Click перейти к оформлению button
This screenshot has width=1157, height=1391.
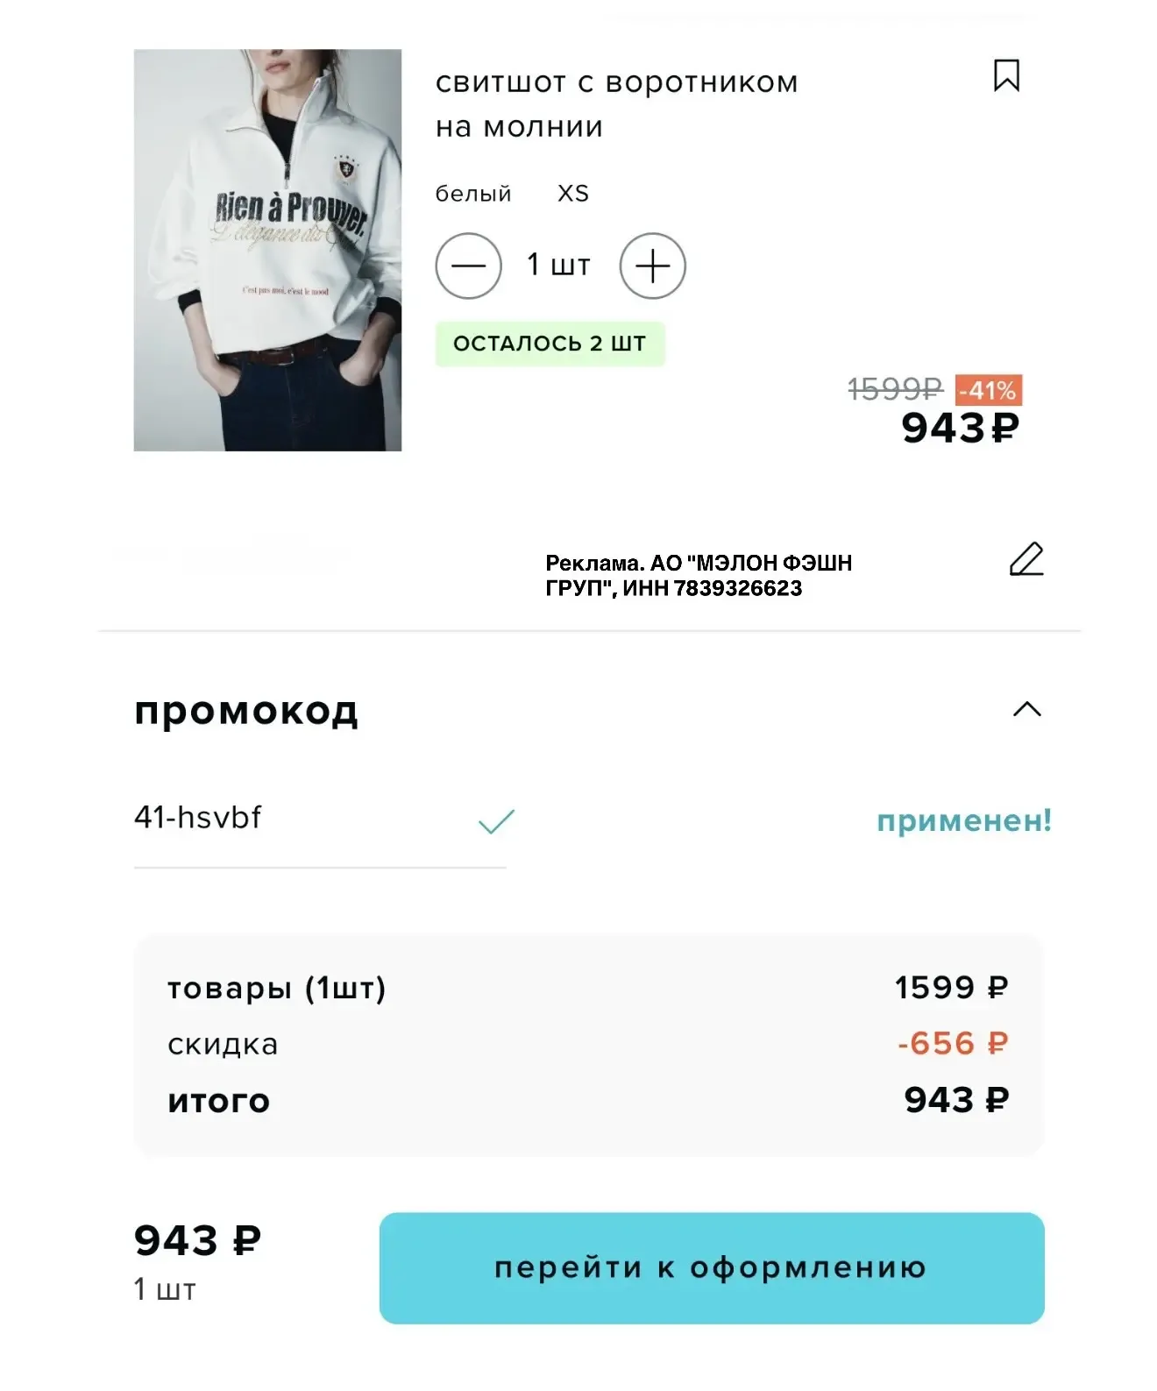pos(712,1267)
